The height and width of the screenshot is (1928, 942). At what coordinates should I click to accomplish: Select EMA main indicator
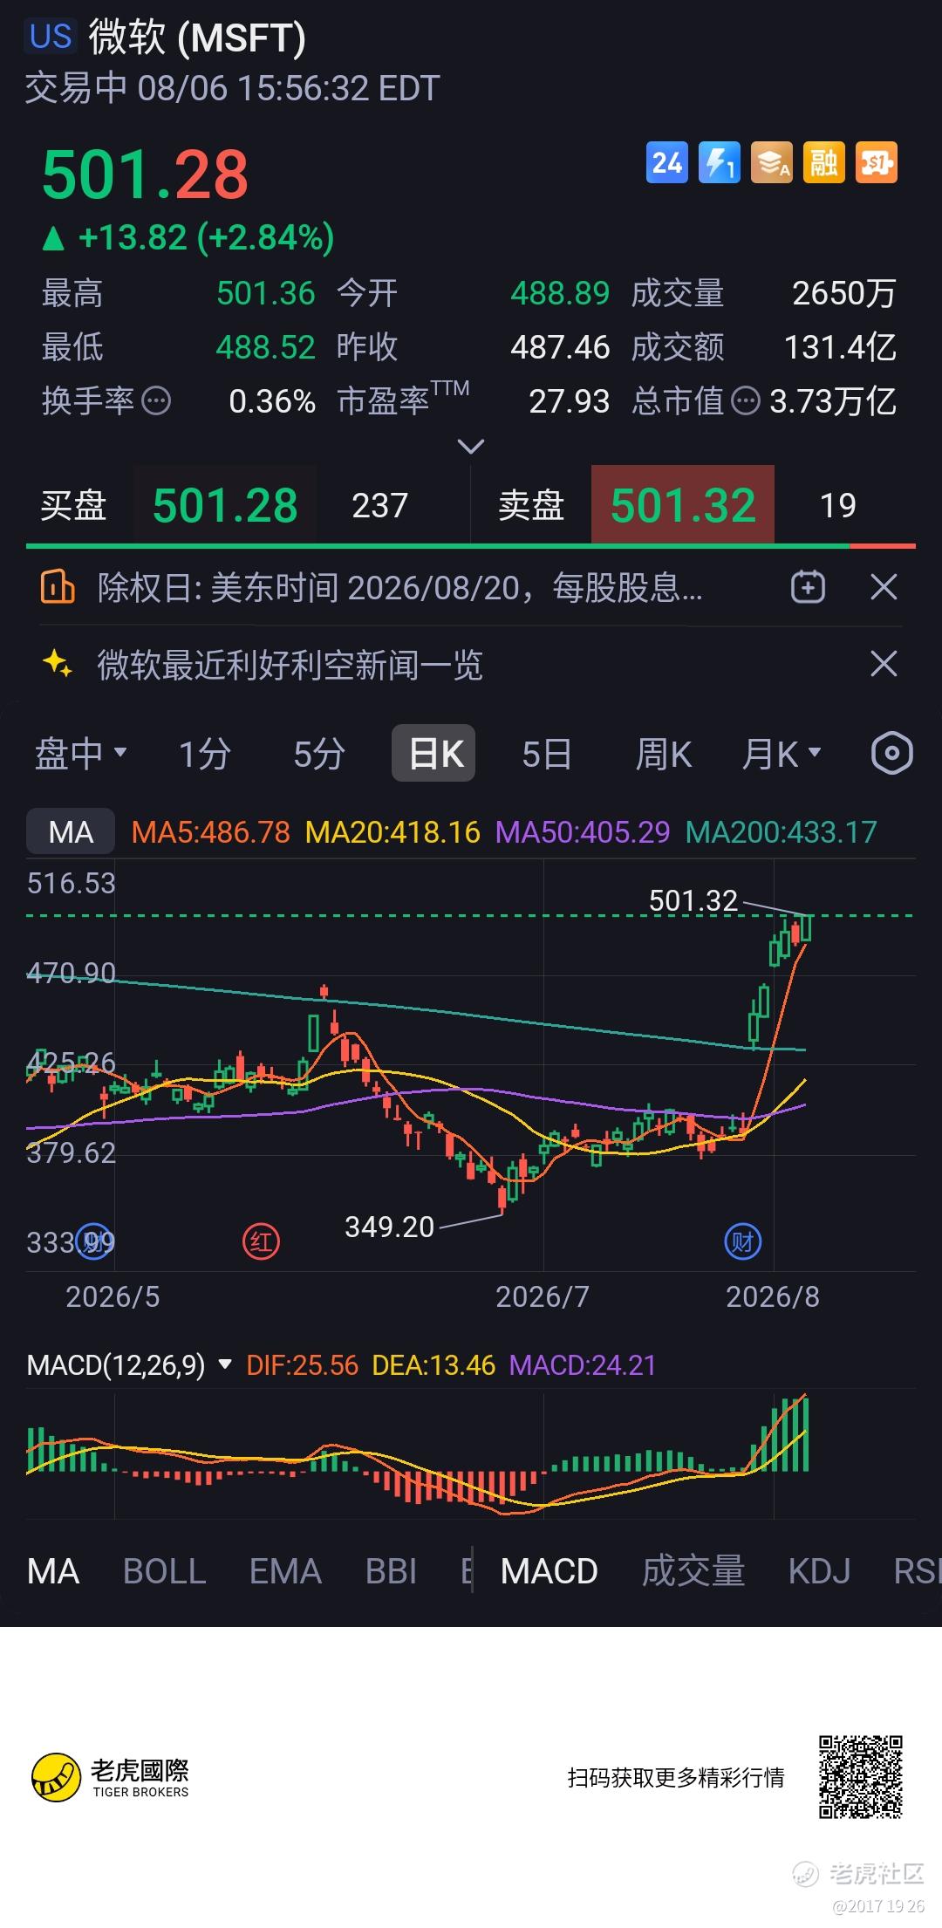pos(285,1571)
